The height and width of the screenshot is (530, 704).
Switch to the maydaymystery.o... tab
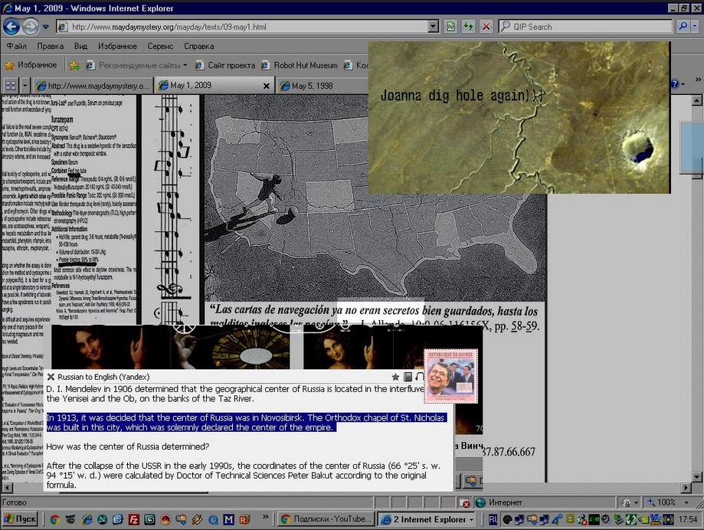coord(93,86)
